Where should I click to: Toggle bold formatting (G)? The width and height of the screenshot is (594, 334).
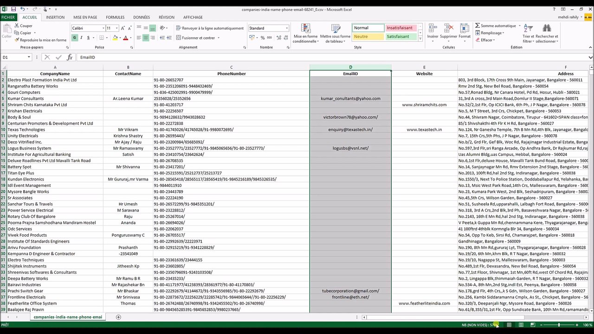coord(75,38)
